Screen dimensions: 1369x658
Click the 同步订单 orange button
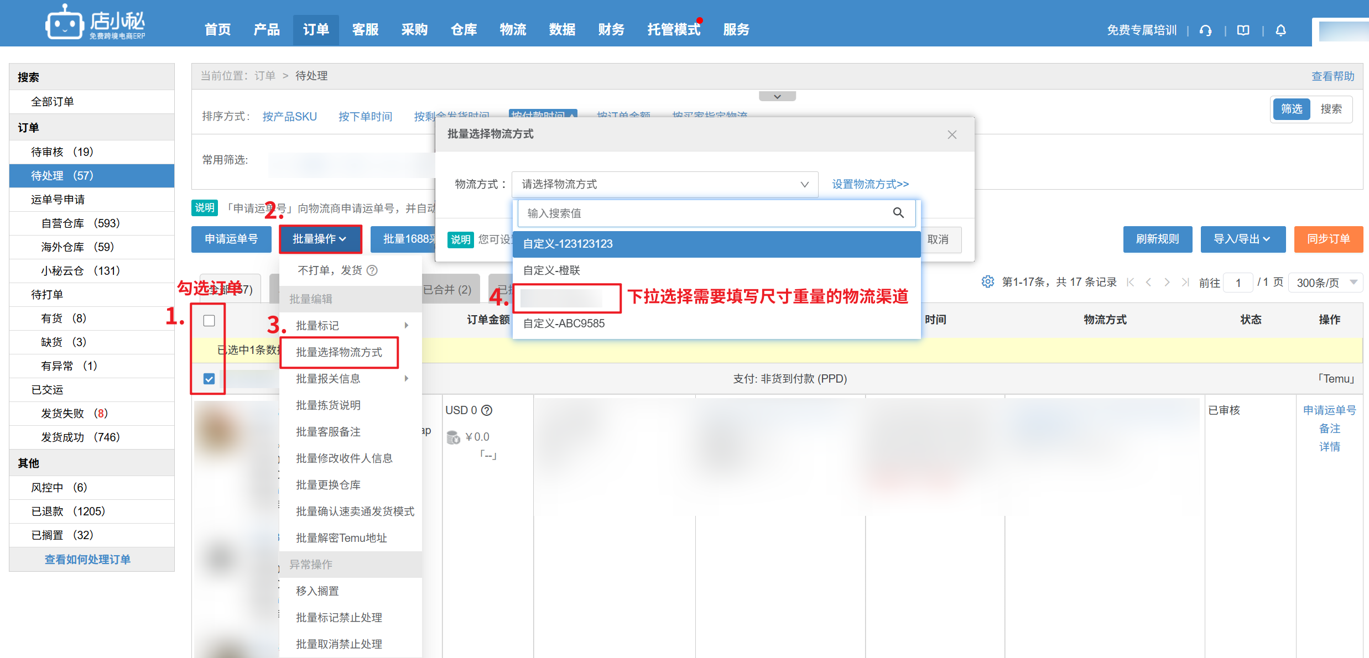tap(1328, 239)
